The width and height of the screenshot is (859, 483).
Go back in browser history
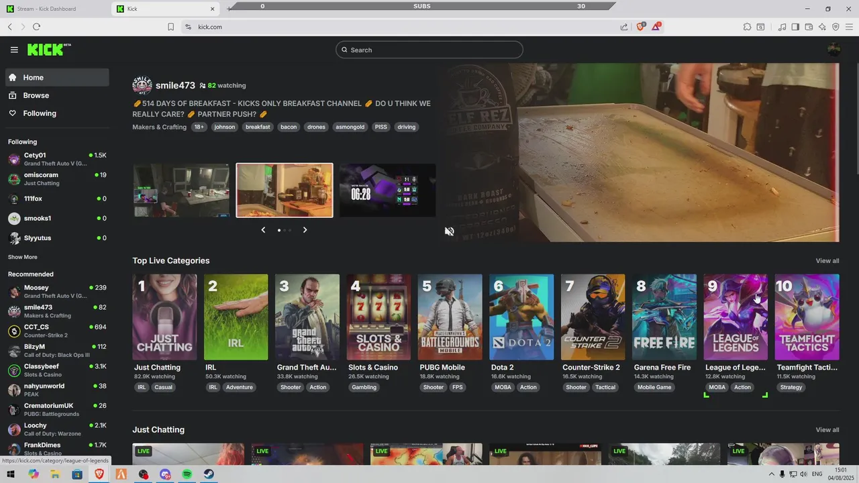click(10, 27)
